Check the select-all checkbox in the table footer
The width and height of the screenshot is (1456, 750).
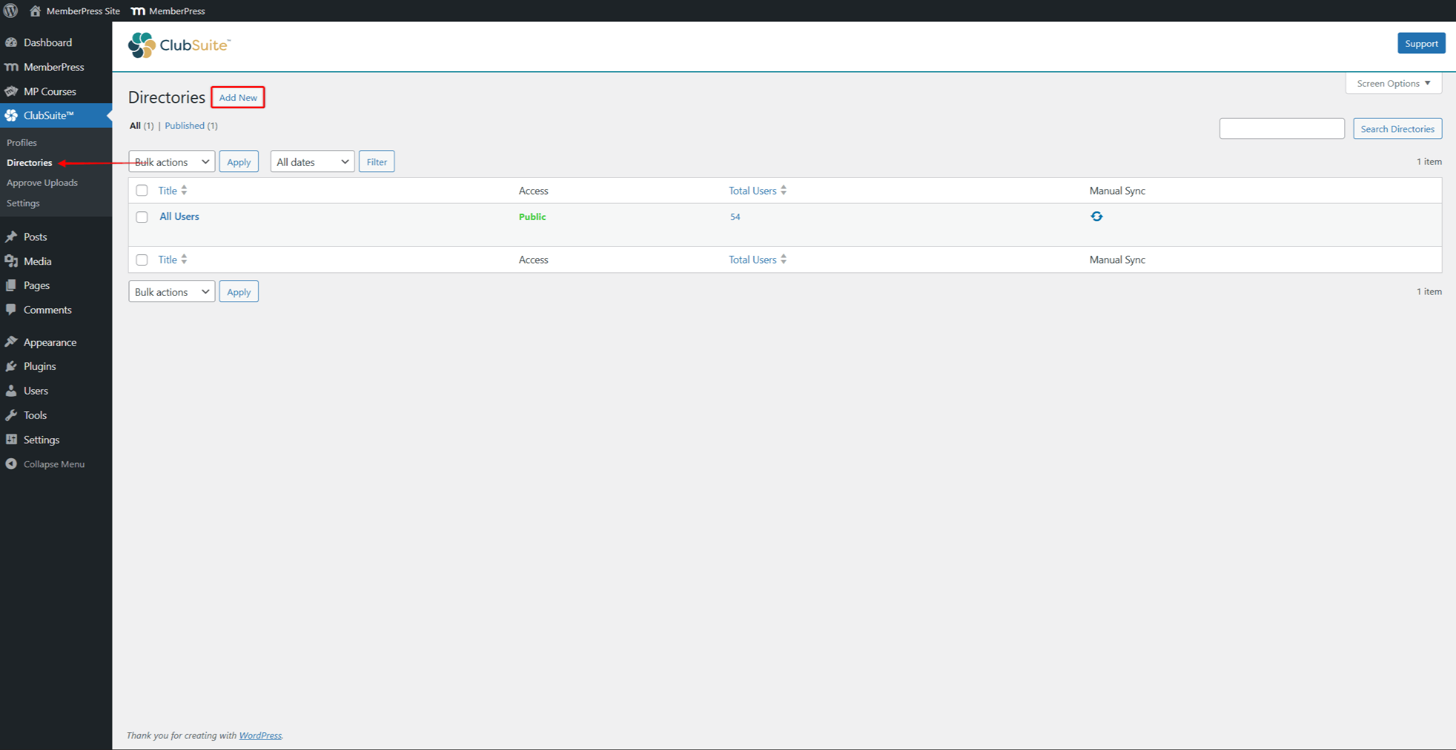click(x=142, y=259)
